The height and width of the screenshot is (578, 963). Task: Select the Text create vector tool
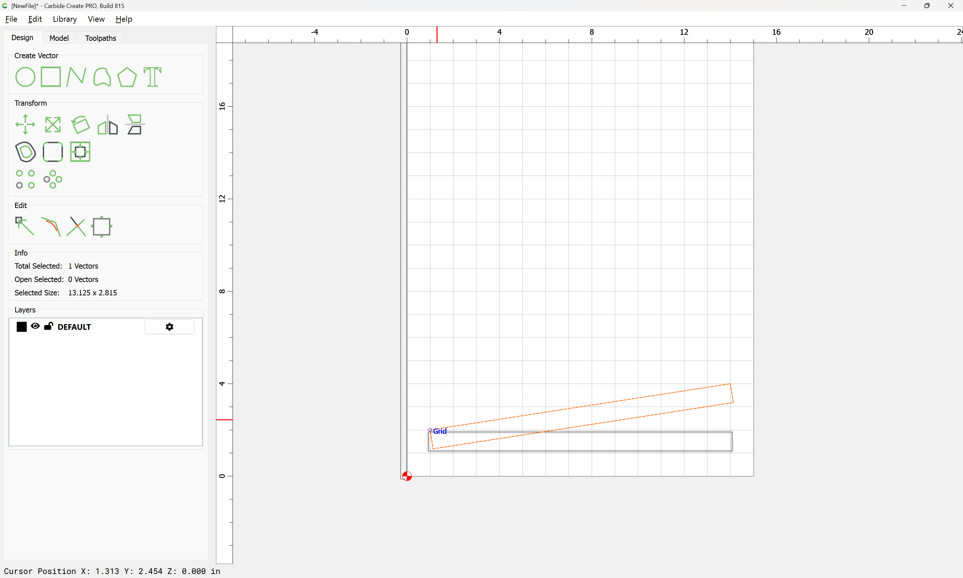pos(152,77)
